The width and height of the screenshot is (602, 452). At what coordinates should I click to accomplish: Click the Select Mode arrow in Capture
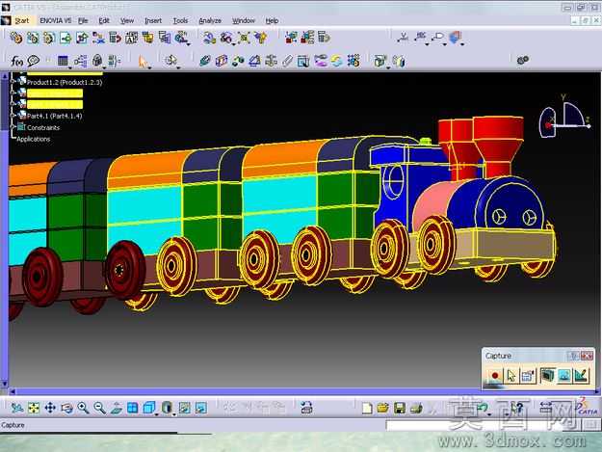511,376
